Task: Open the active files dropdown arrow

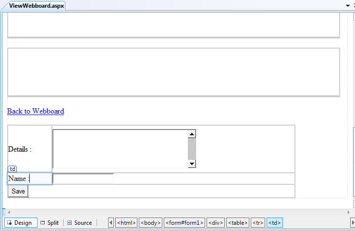Action: click(348, 6)
